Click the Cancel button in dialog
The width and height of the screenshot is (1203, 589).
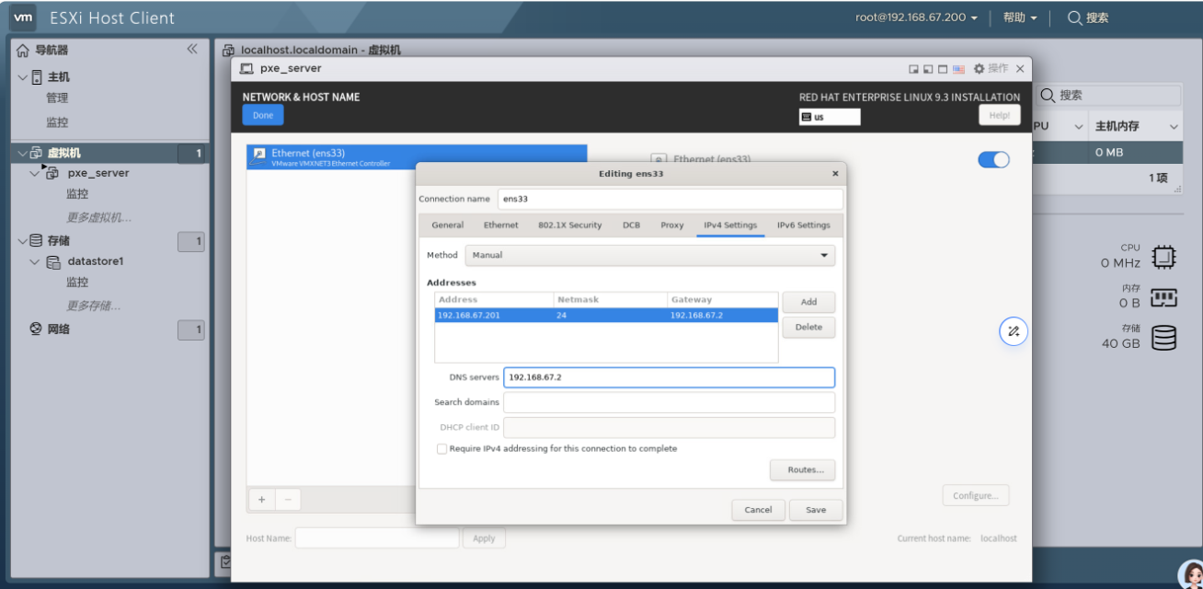click(759, 510)
